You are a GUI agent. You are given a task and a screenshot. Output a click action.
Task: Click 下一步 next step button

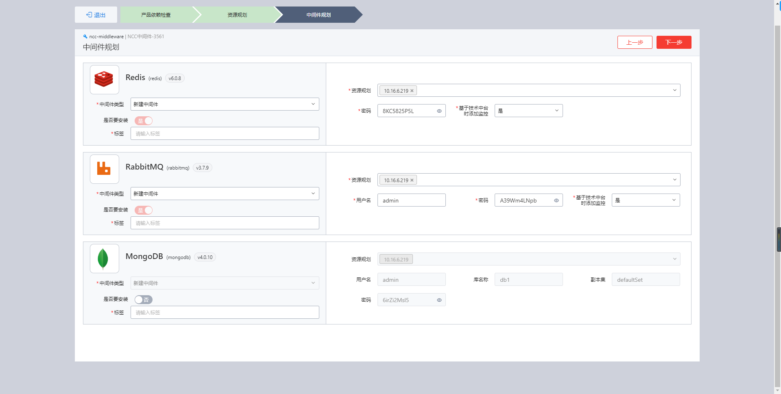tap(674, 42)
